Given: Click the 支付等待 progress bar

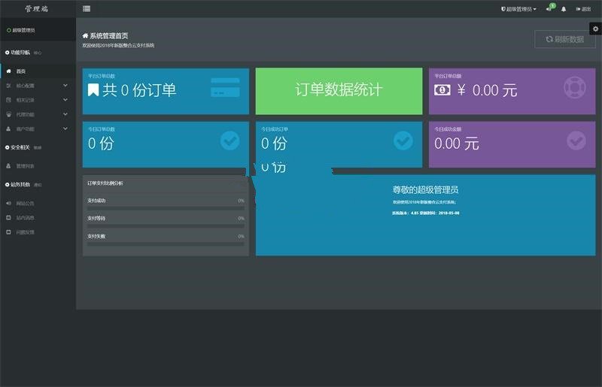Looking at the screenshot, I should click(166, 226).
